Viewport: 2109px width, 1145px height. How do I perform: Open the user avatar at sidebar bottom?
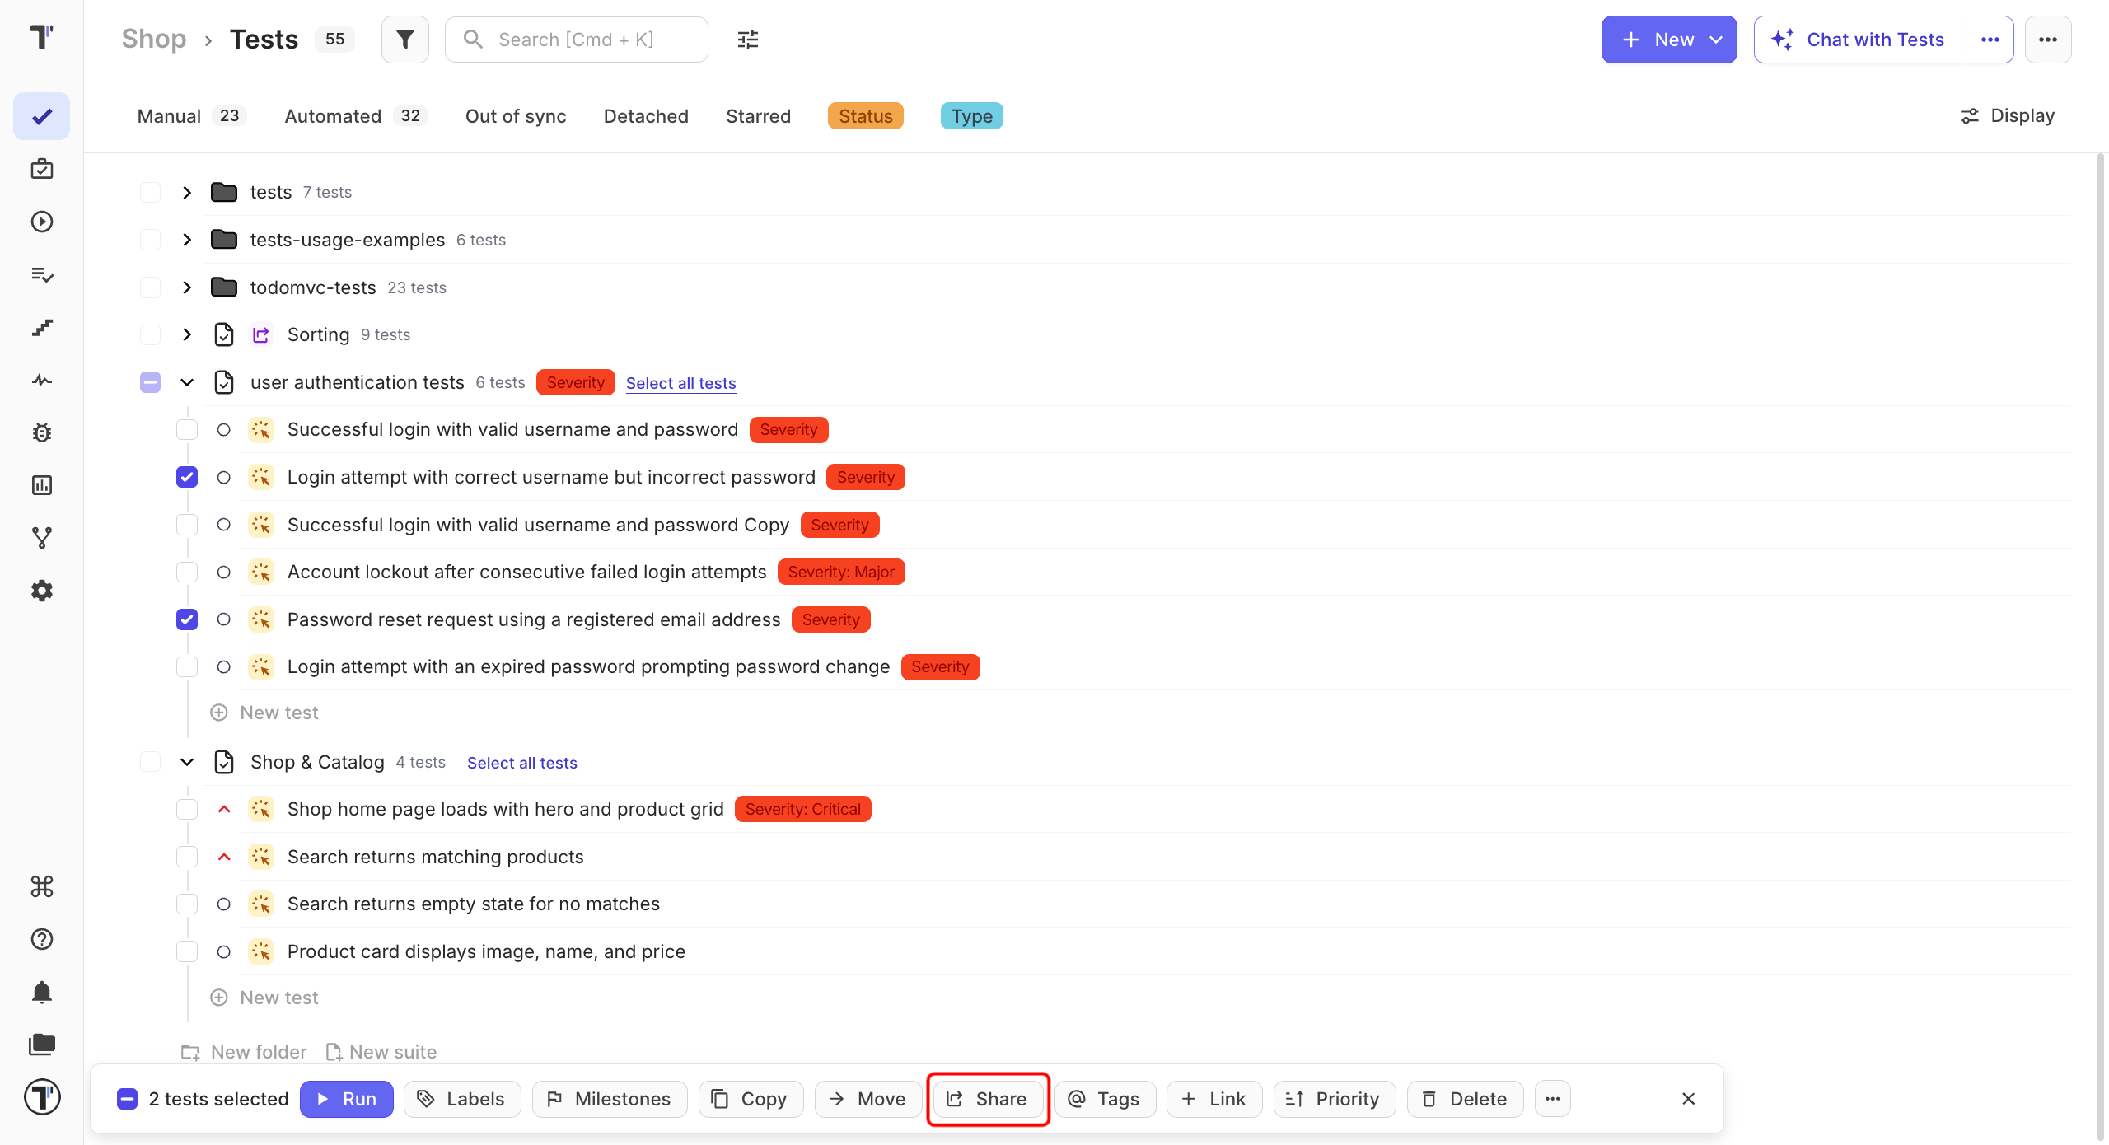click(42, 1097)
